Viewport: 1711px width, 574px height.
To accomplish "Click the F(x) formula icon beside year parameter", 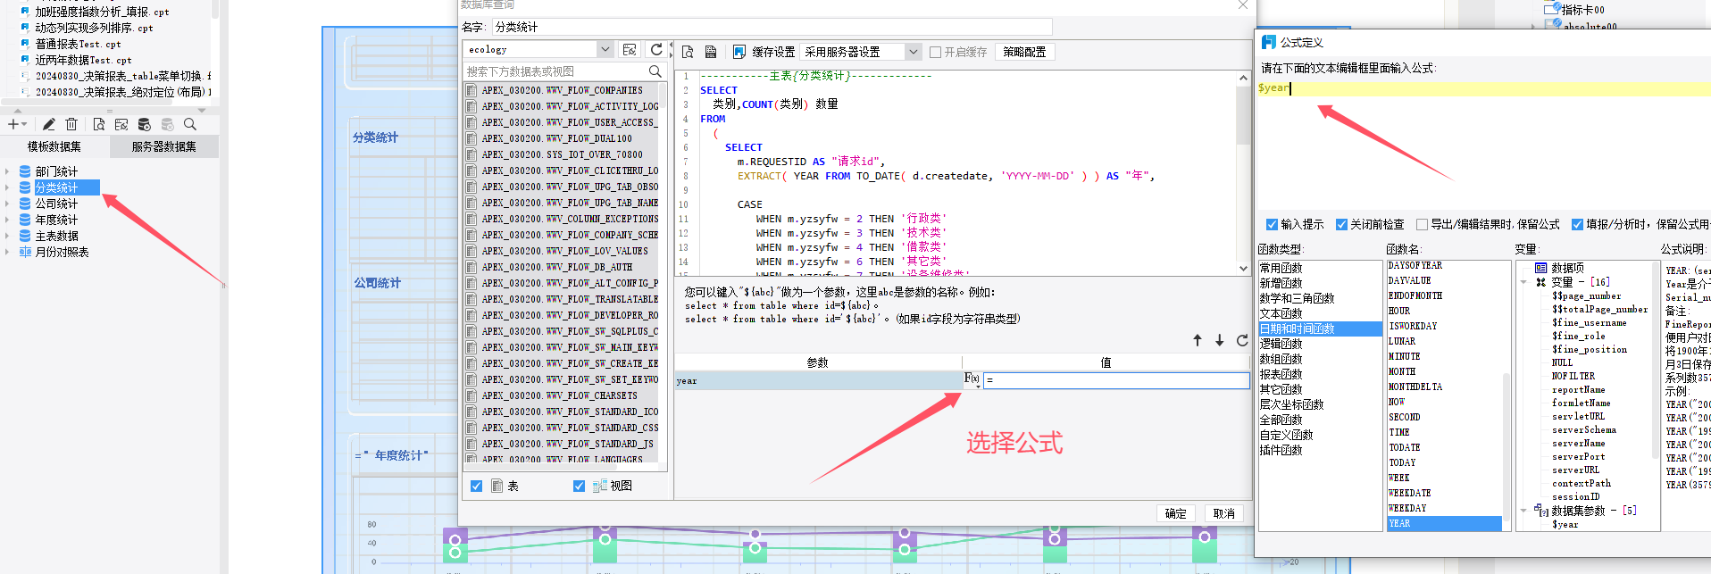I will click(x=972, y=379).
